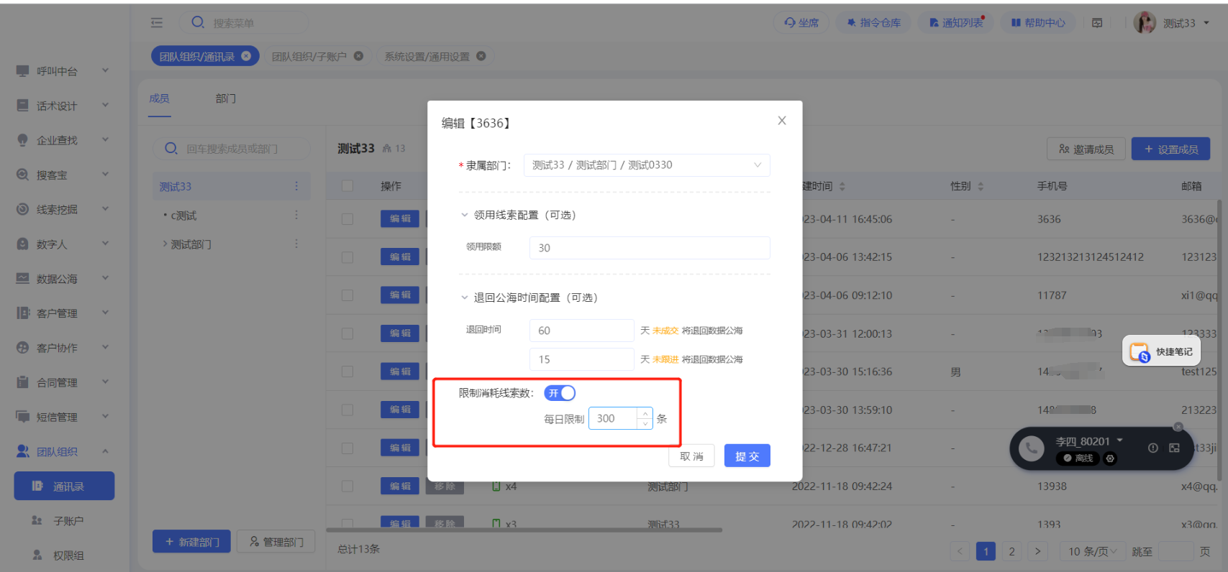The width and height of the screenshot is (1228, 572).
Task: Close the 团队组织/子账户 tab
Action: point(358,56)
